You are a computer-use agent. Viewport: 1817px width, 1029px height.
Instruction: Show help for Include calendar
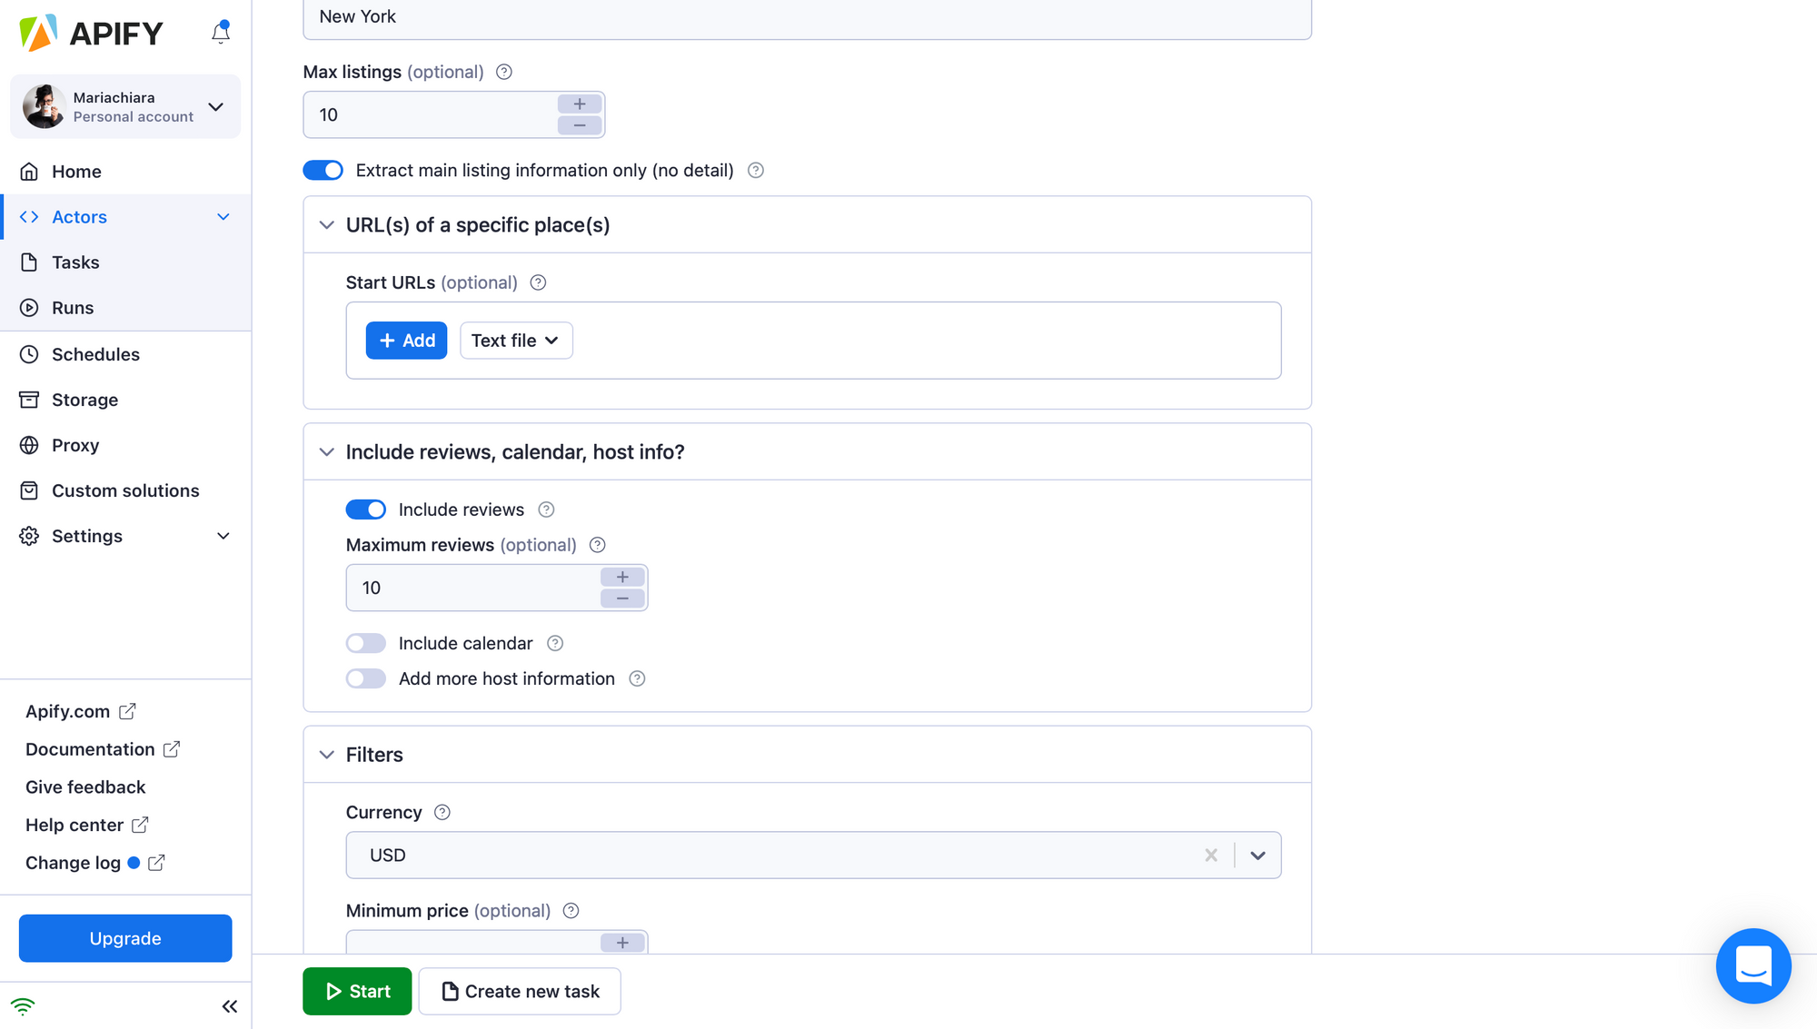point(555,643)
